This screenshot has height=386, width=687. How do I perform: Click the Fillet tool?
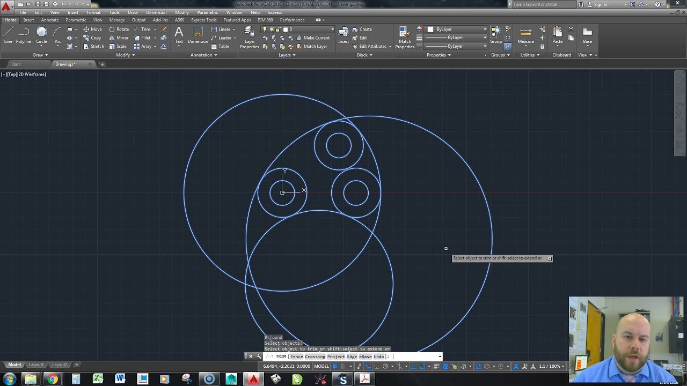pyautogui.click(x=142, y=38)
